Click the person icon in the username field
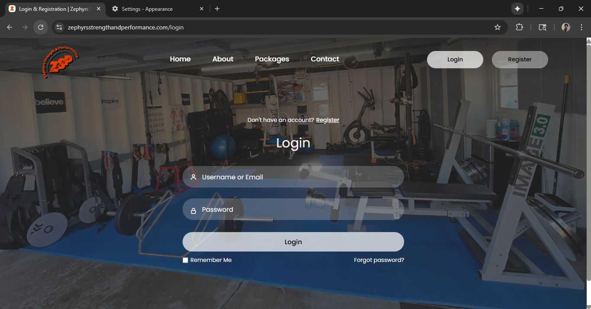The height and width of the screenshot is (309, 591). (x=193, y=177)
